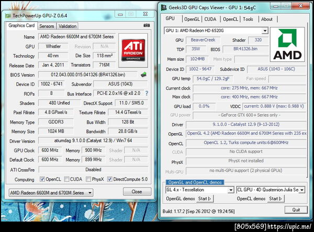Click the Bandwidth 28.8 GB/s field
This screenshot has height=232, width=314.
pyautogui.click(x=128, y=131)
